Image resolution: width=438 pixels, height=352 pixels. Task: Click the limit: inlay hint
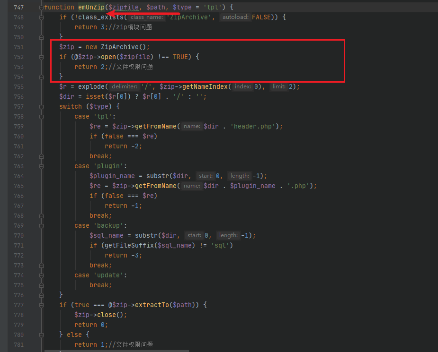pos(279,86)
